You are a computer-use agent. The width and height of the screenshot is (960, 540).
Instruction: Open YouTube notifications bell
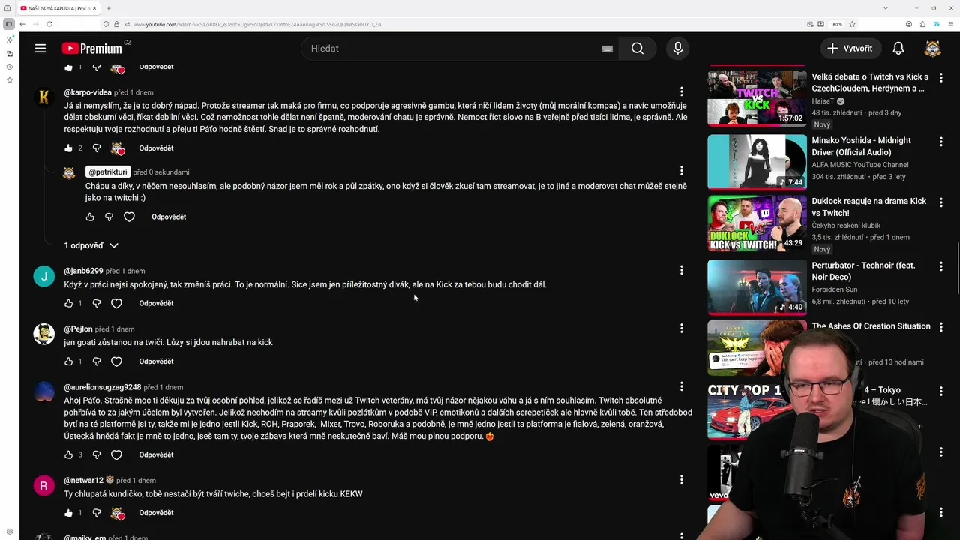pos(898,49)
